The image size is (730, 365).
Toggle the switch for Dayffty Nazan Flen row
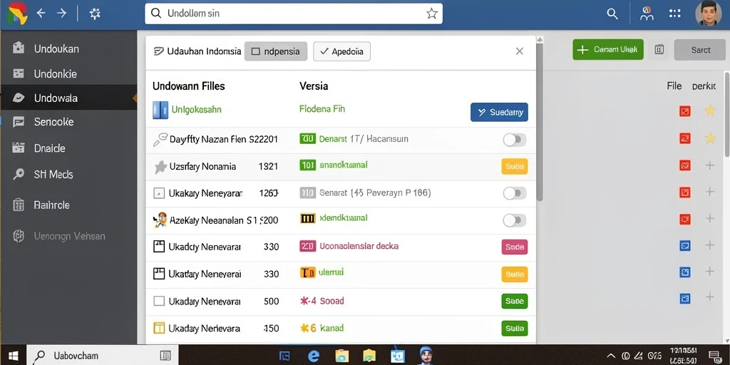(x=515, y=140)
